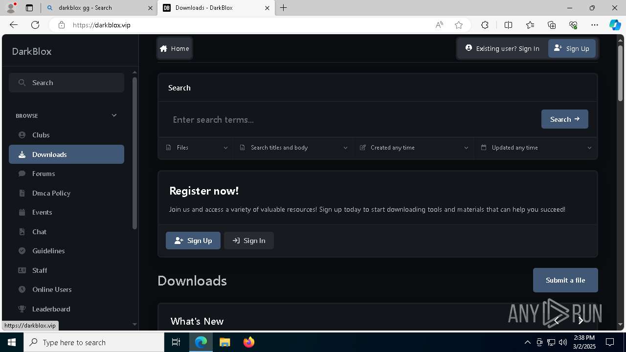626x352 pixels.
Task: Click the Edge profile avatar icon
Action: (11, 8)
